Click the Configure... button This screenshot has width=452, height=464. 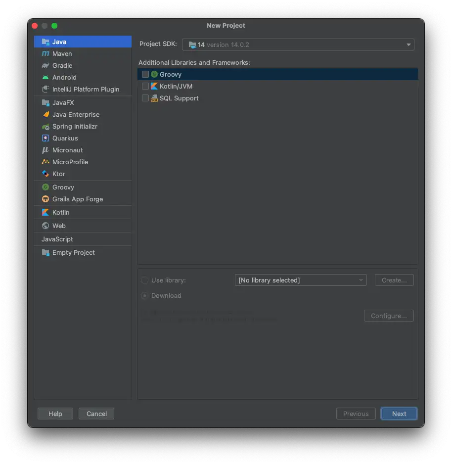[389, 316]
